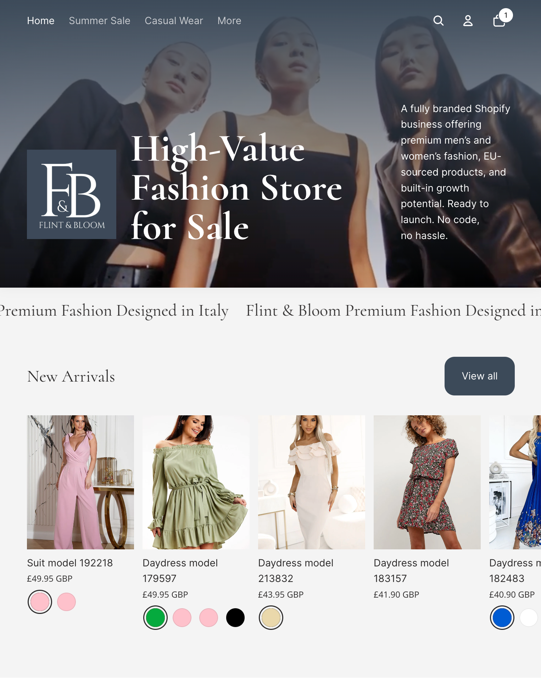Viewport: 541px width, 693px height.
Task: Open the Daydress model 179597 link
Action: pyautogui.click(x=180, y=571)
